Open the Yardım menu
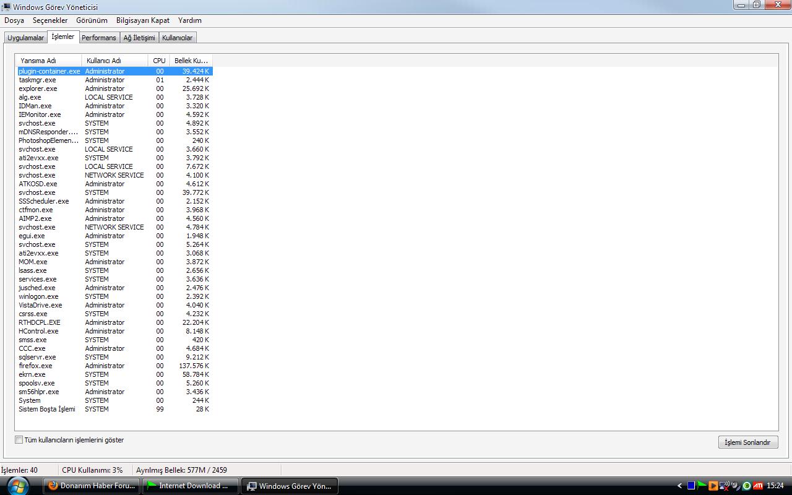 (190, 20)
